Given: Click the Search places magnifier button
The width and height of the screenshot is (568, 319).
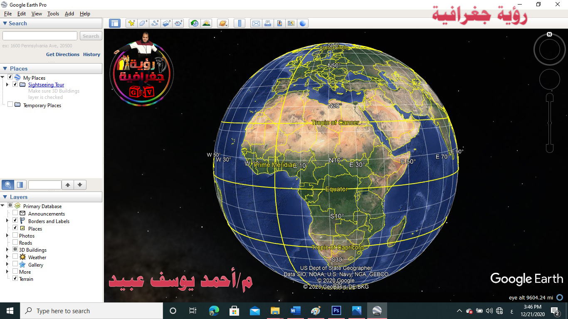Looking at the screenshot, I should click(x=7, y=185).
